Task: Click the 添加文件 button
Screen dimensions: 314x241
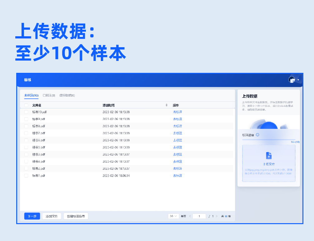Action: click(x=52, y=216)
